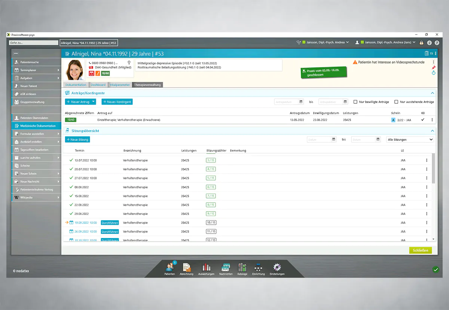The height and width of the screenshot is (310, 449).
Task: Collapse the Sitzungsübersicht section
Action: tap(433, 131)
